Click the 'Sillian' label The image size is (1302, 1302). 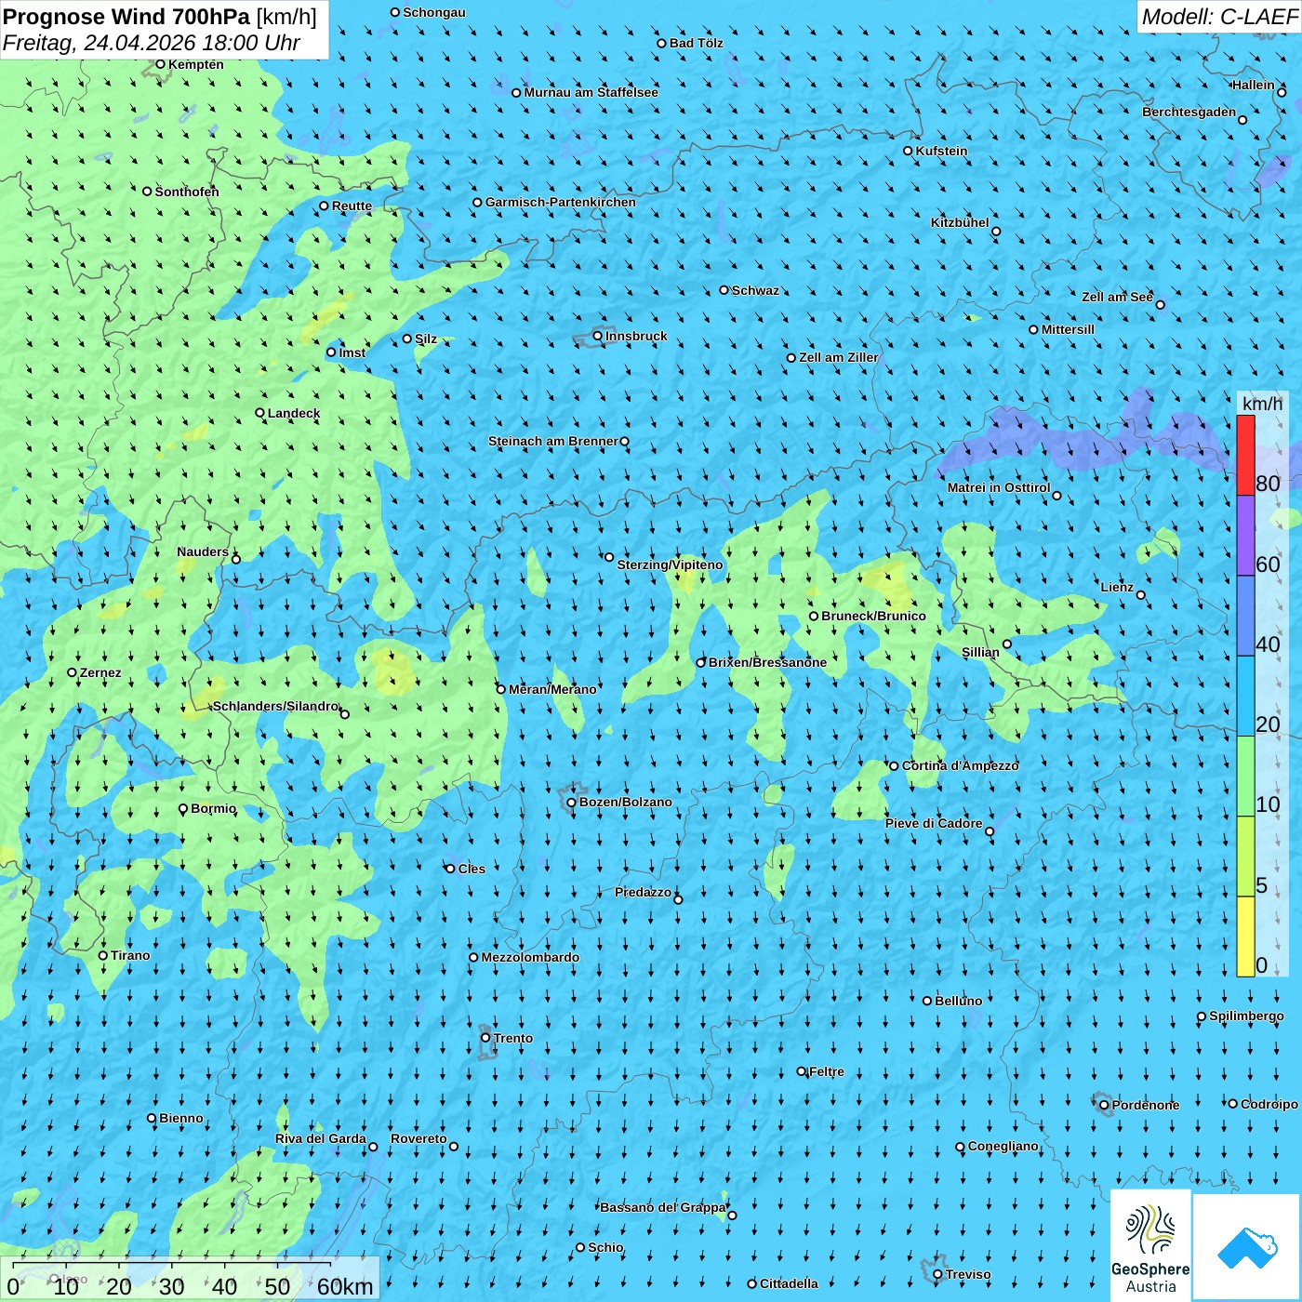[980, 652]
